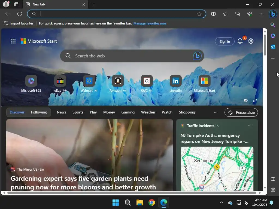Open the Sports category
279x209 pixels.
(x=78, y=112)
